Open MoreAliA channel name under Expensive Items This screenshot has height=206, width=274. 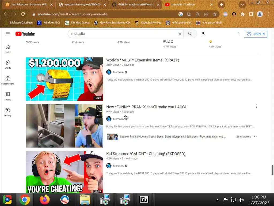coord(118,72)
